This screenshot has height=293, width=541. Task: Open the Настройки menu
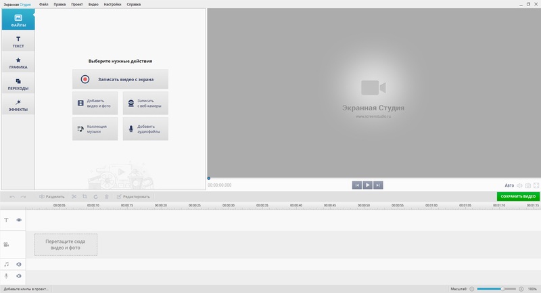[x=112, y=4]
